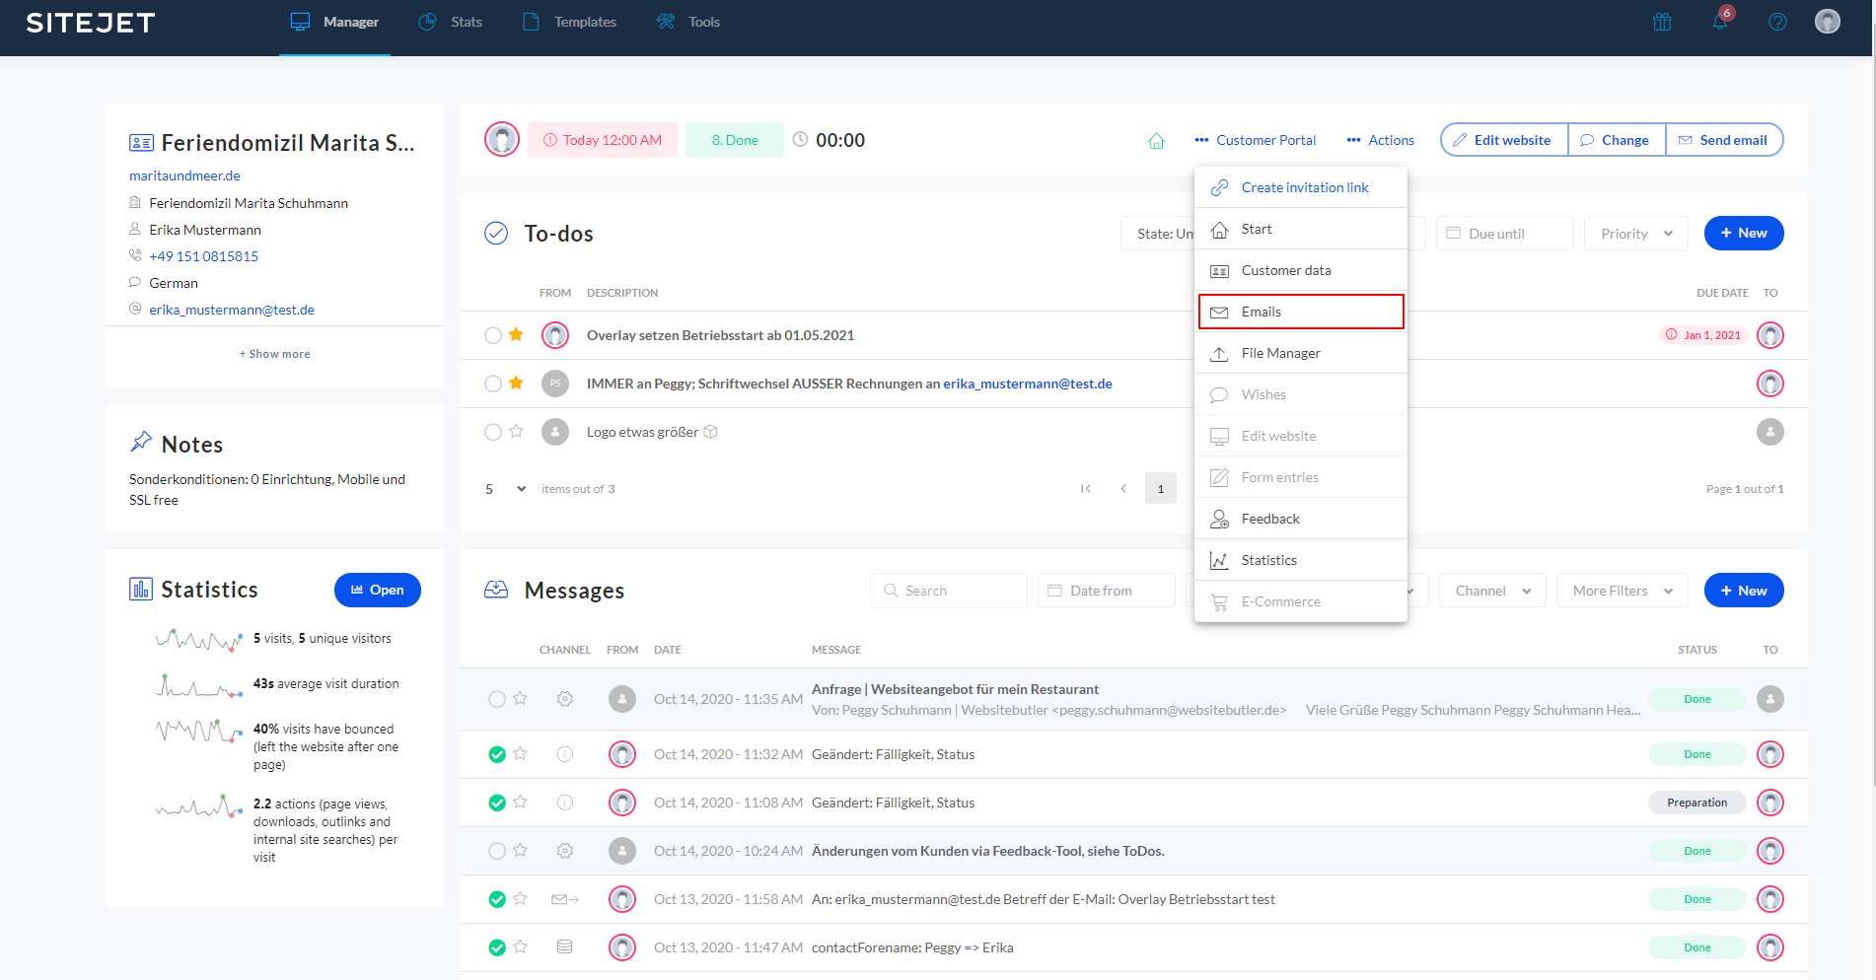
Task: Toggle done on Anfrage Websiteangebot message
Action: click(x=497, y=699)
